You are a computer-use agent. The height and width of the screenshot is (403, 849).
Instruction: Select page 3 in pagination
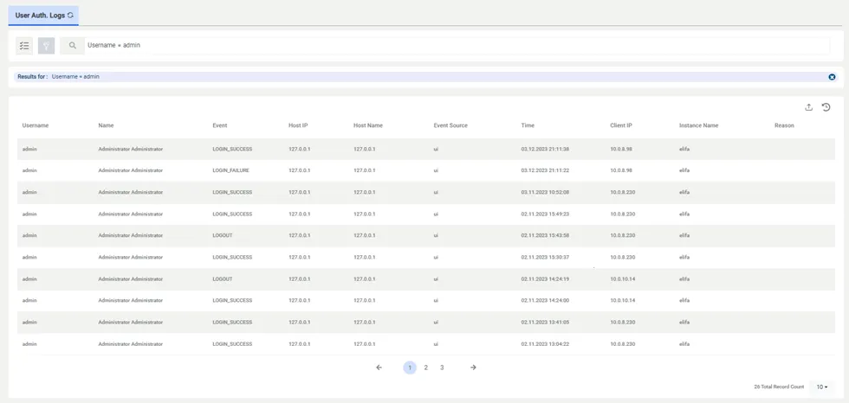(x=442, y=368)
